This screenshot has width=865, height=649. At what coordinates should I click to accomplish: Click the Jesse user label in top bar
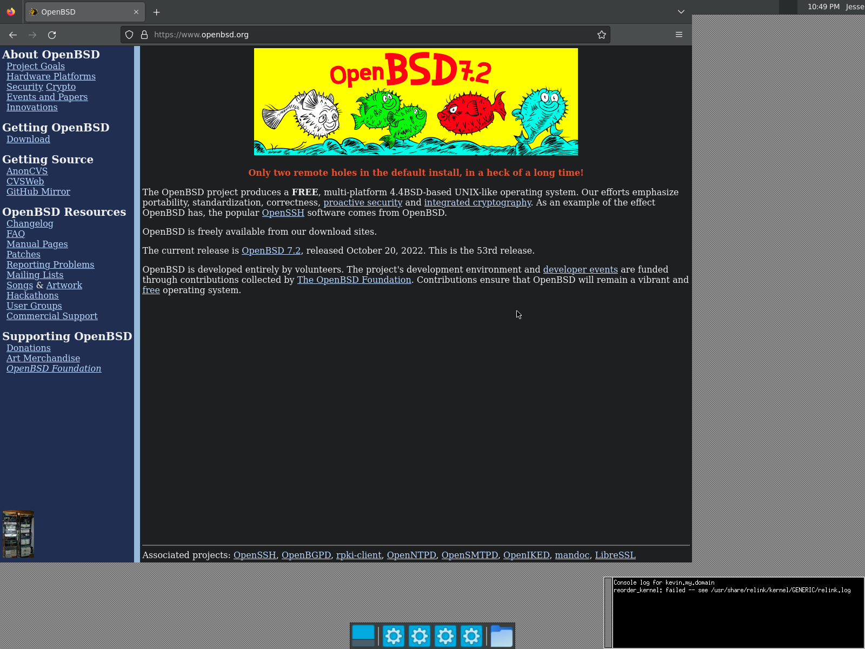point(855,6)
